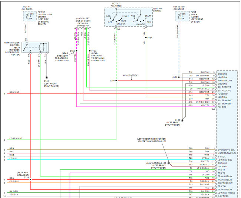The image size is (241, 198).
Task: Click the TRS T1 pin label
Action: (221, 170)
